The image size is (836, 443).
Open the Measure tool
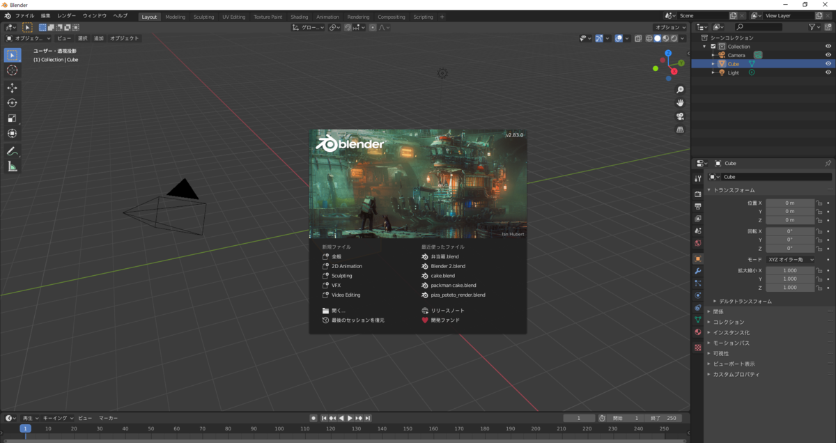tap(12, 166)
